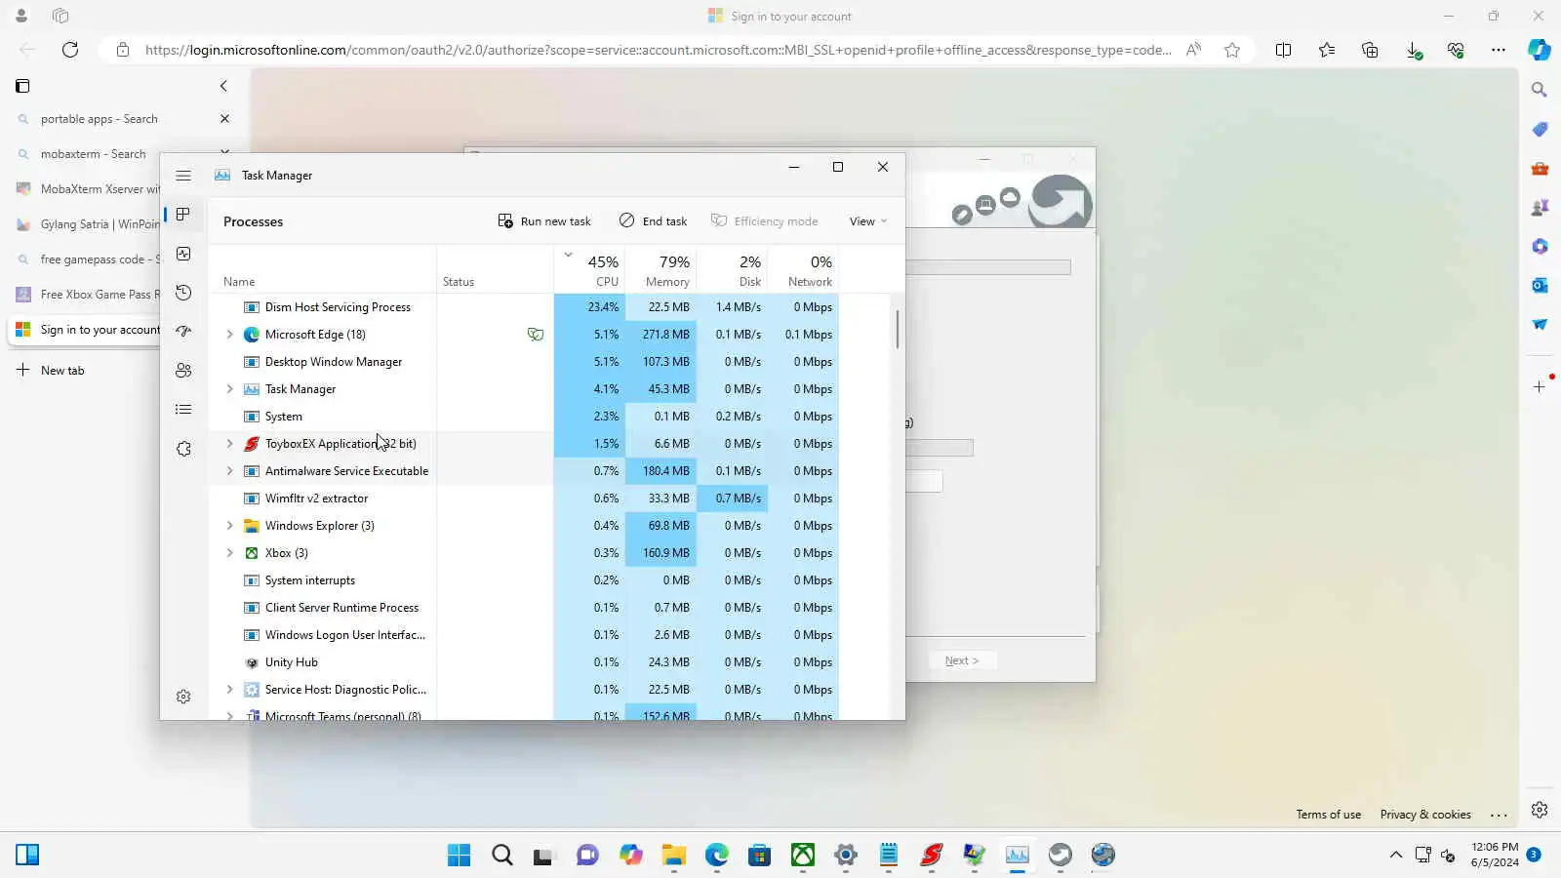Open a New tab in Edge
This screenshot has width=1561, height=878.
51,371
